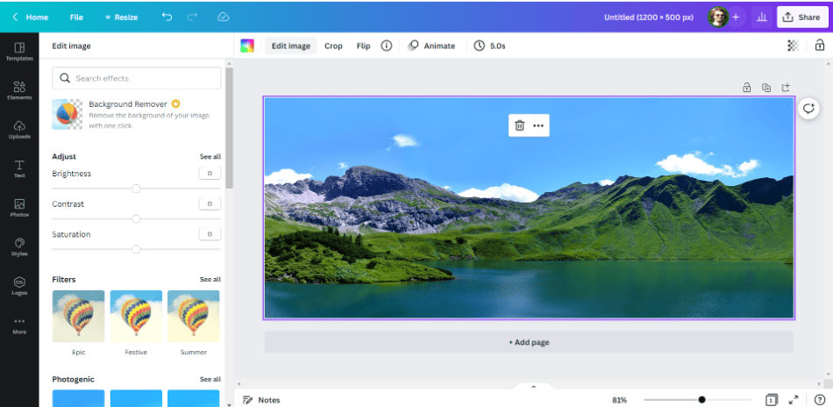This screenshot has height=407, width=833.
Task: Open the Notes panel
Action: pyautogui.click(x=260, y=400)
